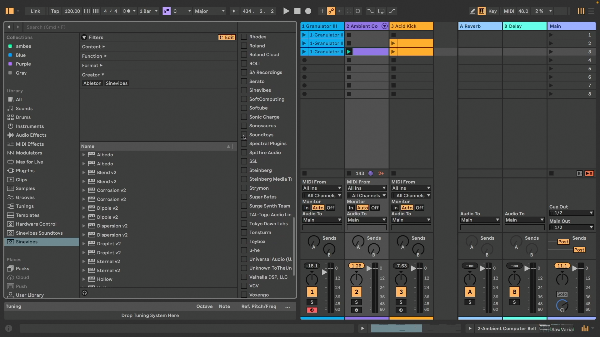Screen dimensions: 600x337
Task: Check the u-he creator checkbox
Action: (x=244, y=250)
